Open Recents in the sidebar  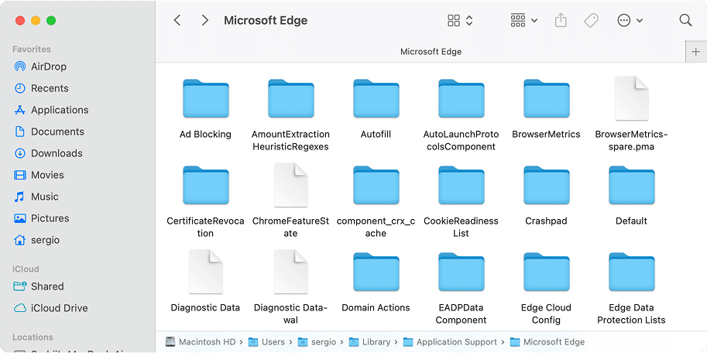point(41,88)
